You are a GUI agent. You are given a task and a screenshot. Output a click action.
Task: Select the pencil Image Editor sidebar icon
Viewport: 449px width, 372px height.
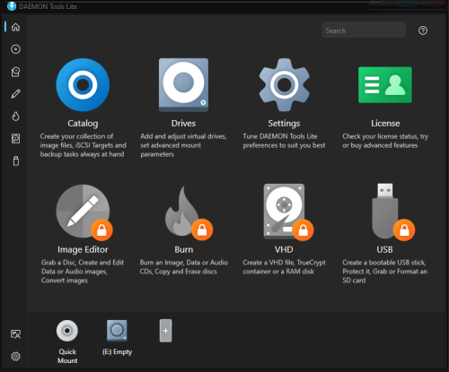tap(15, 94)
